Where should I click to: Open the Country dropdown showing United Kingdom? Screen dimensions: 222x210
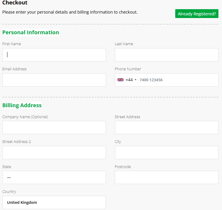54,202
